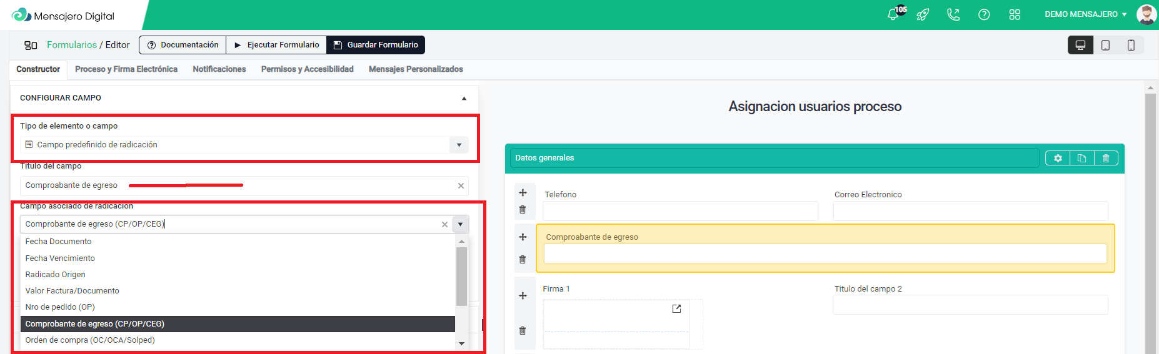Open the phone call support icon
The image size is (1159, 354).
953,14
